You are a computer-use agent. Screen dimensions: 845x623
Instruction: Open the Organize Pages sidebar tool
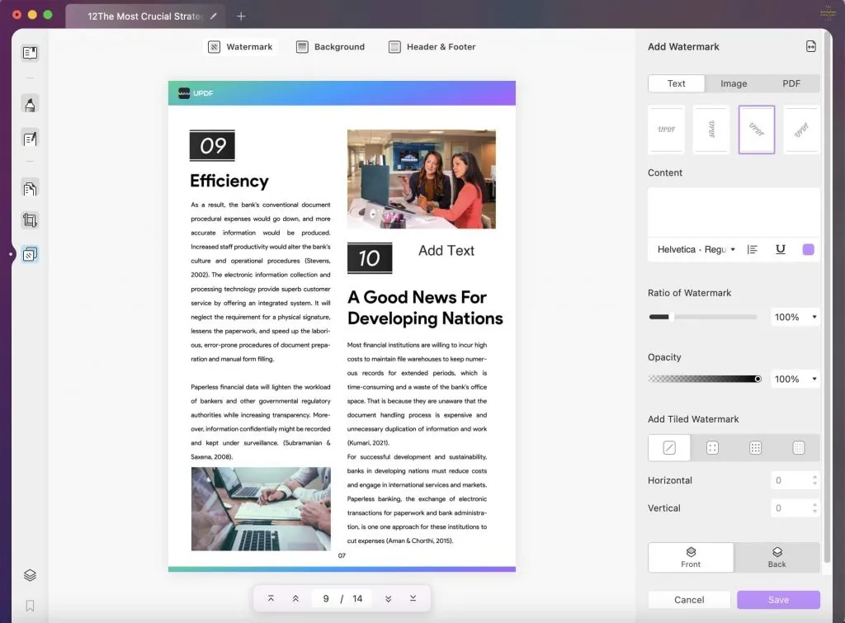[x=31, y=189]
